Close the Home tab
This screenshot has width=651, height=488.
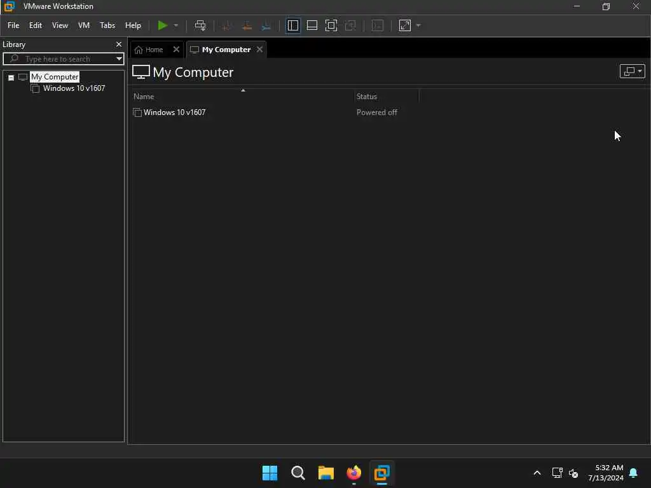click(176, 50)
